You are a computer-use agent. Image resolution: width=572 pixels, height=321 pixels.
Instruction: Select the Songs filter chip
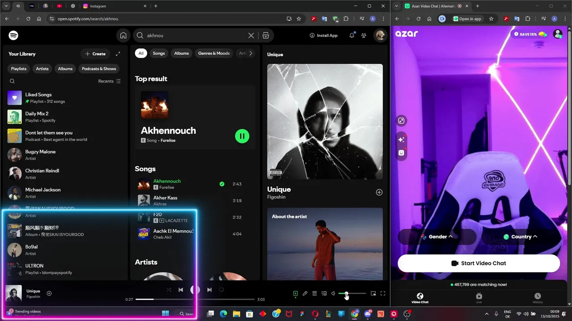pyautogui.click(x=159, y=53)
